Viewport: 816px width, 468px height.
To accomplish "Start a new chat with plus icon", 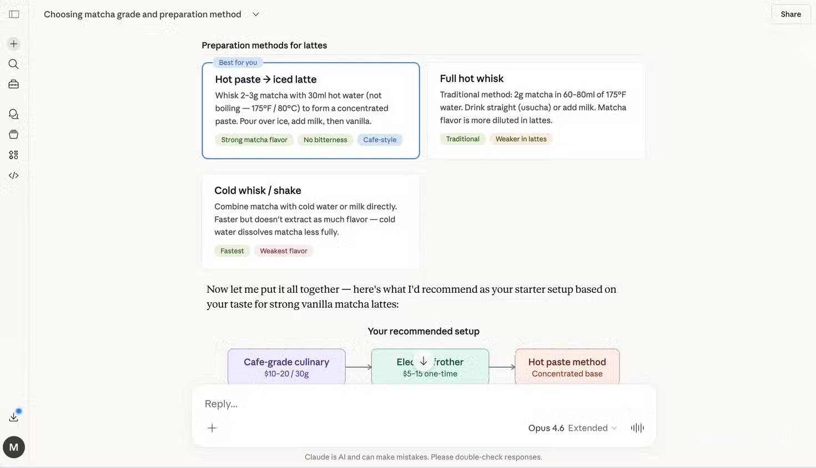I will coord(14,44).
